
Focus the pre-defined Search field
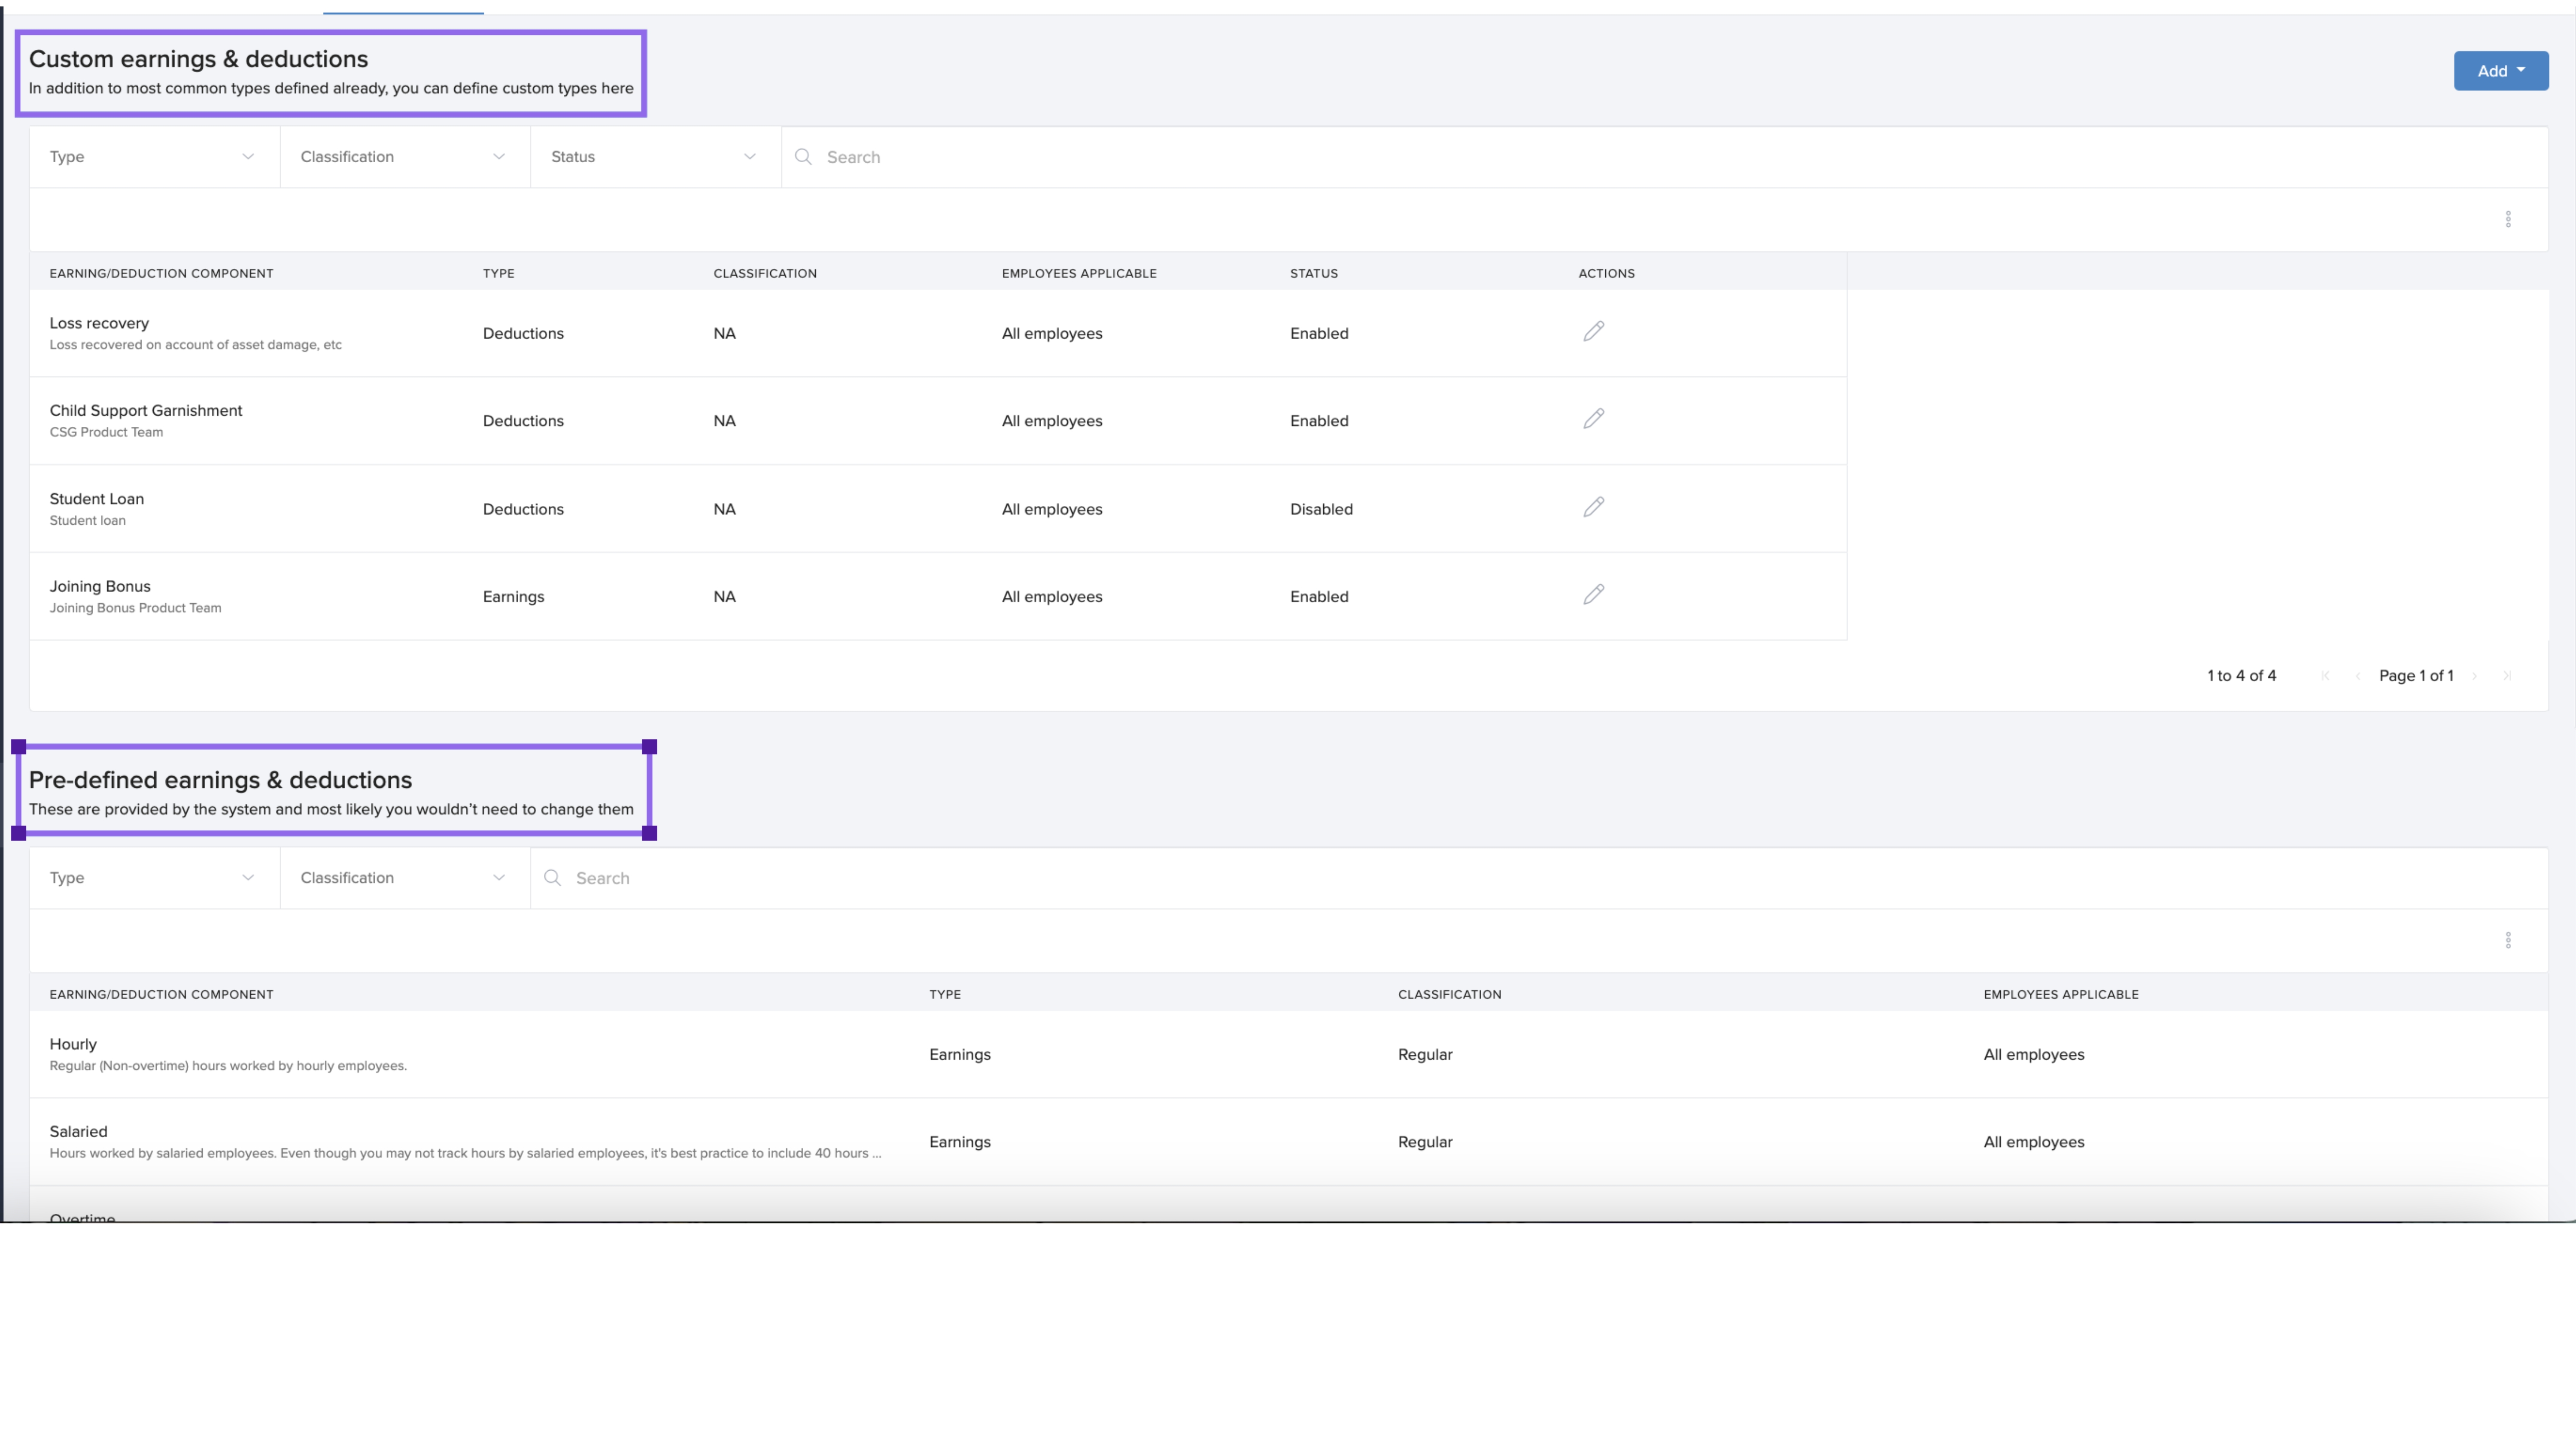(1500, 878)
